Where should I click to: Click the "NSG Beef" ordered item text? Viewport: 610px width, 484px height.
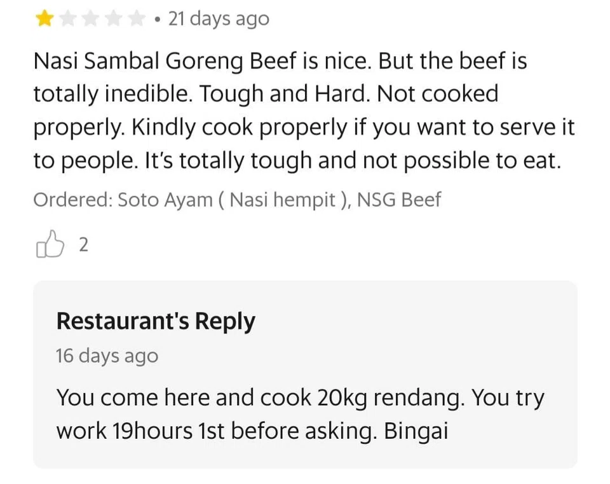(x=399, y=200)
